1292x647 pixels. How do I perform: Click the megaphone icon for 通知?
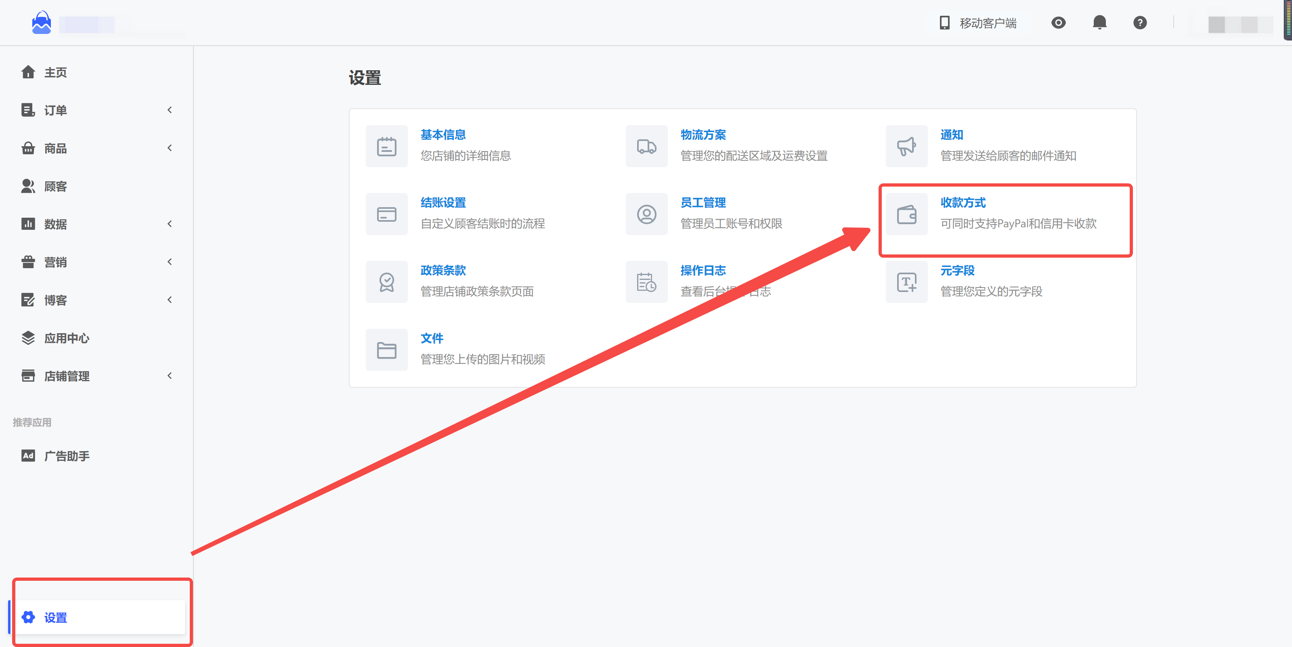pos(906,147)
